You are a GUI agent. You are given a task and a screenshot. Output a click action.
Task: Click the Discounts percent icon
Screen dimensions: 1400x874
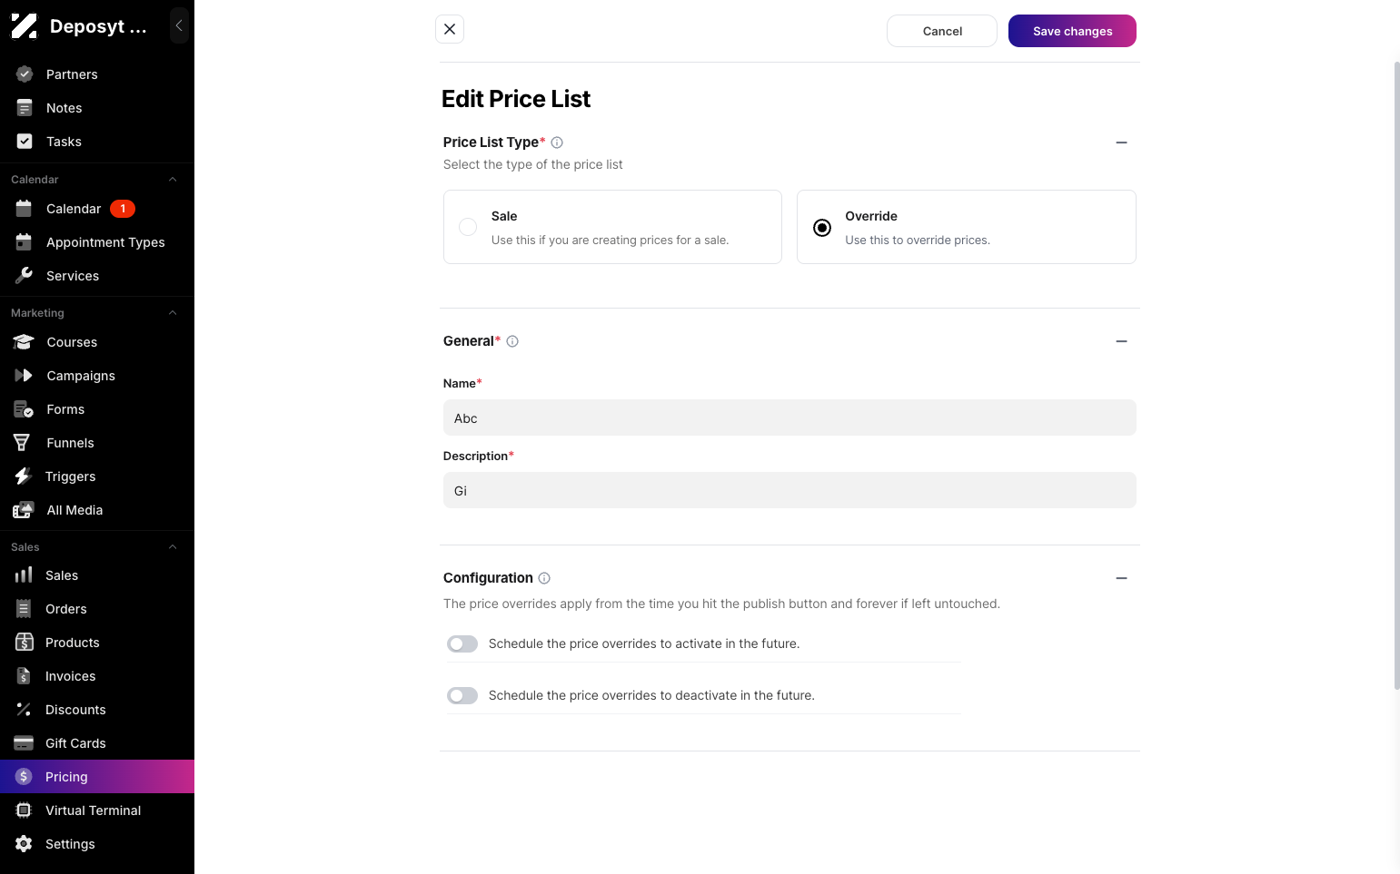tap(24, 710)
